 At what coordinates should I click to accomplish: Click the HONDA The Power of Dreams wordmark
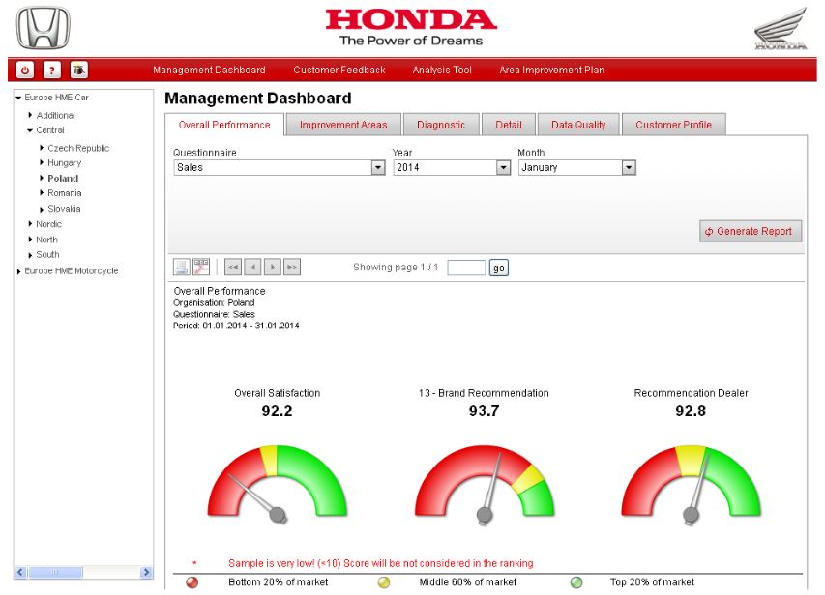pos(411,27)
